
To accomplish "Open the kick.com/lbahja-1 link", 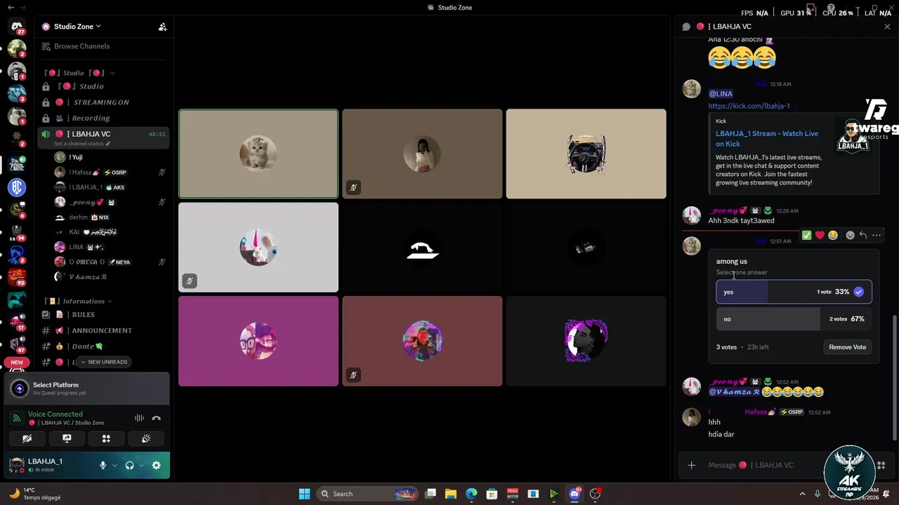I will (x=749, y=106).
